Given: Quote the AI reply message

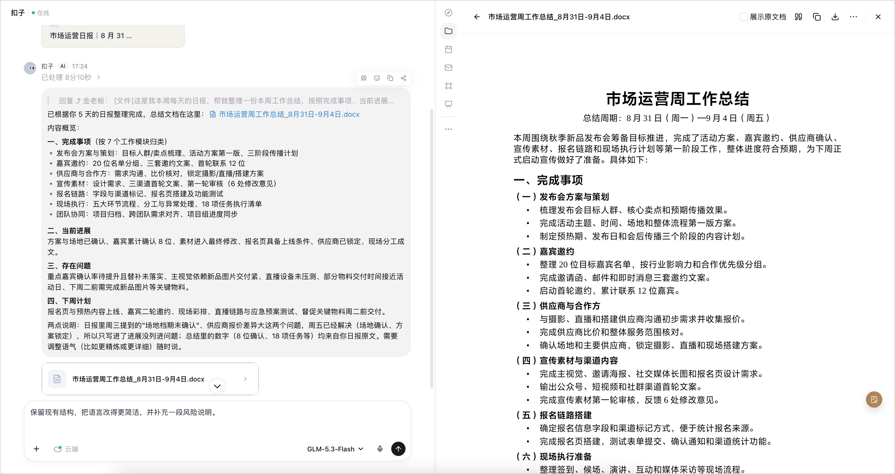Looking at the screenshot, I should pos(364,78).
